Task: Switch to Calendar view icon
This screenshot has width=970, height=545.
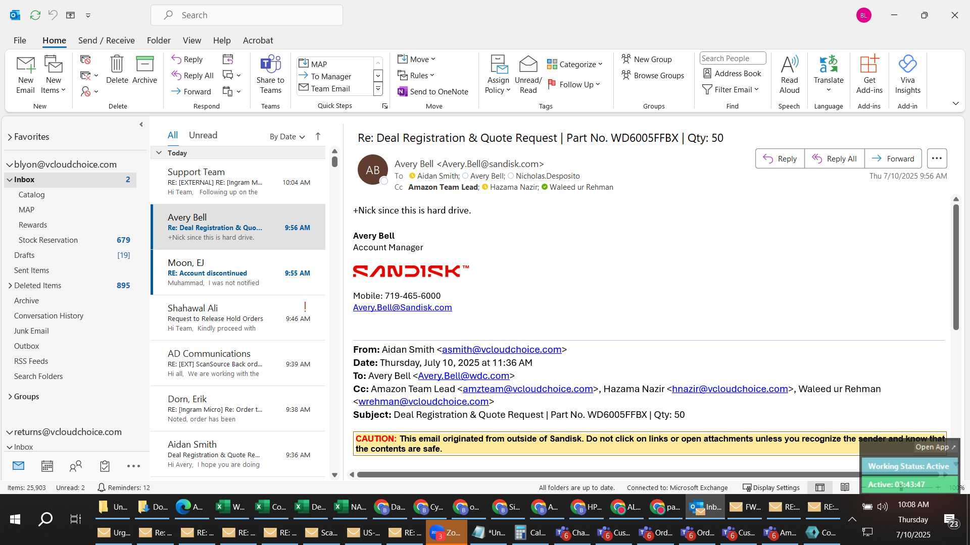Action: pyautogui.click(x=47, y=466)
